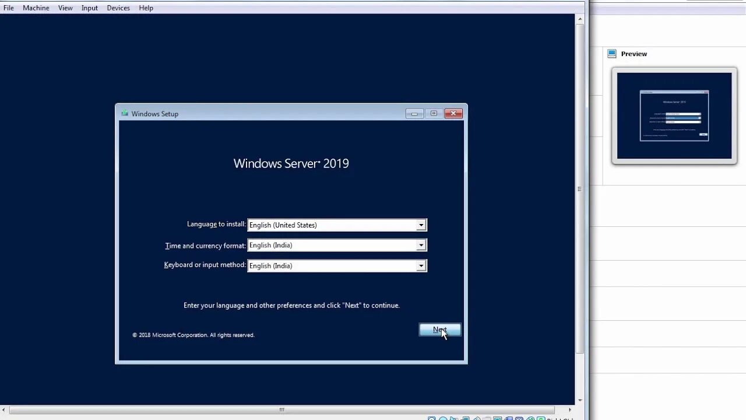This screenshot has width=746, height=420.
Task: Open the Machine menu
Action: click(36, 8)
